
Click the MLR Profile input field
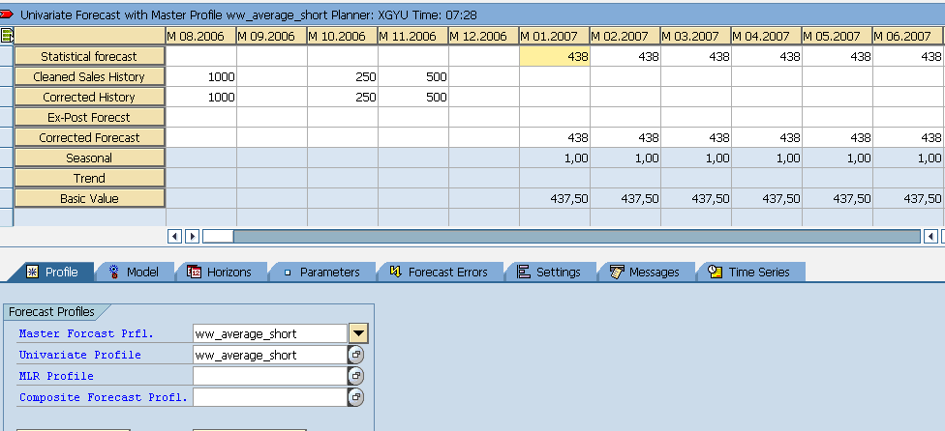[x=269, y=376]
